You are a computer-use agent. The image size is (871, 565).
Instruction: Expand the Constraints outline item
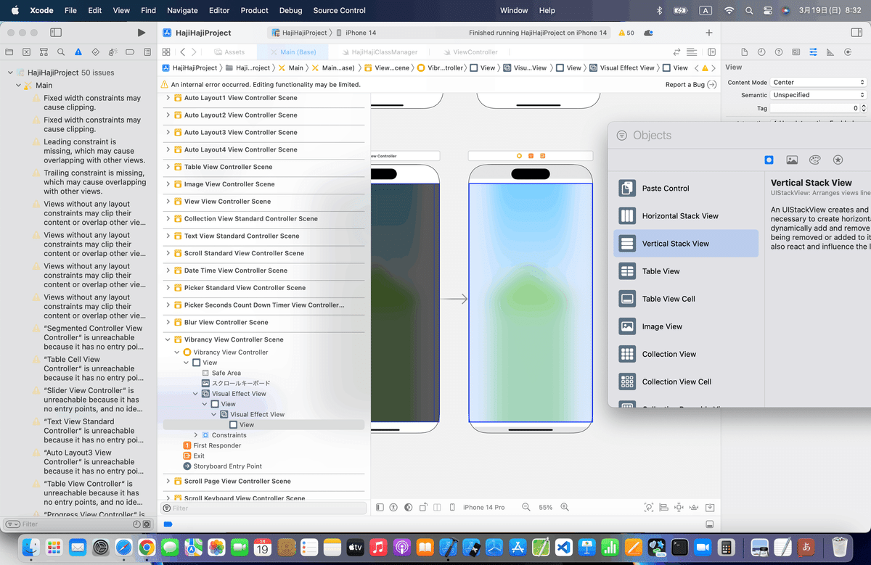(x=196, y=435)
